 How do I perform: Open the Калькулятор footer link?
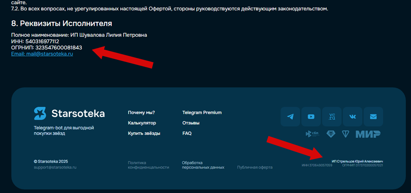pos(142,123)
